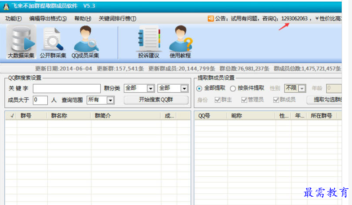The width and height of the screenshot is (352, 205).
Task: Open the 公开群采集 public group collection tool
Action: (x=53, y=42)
